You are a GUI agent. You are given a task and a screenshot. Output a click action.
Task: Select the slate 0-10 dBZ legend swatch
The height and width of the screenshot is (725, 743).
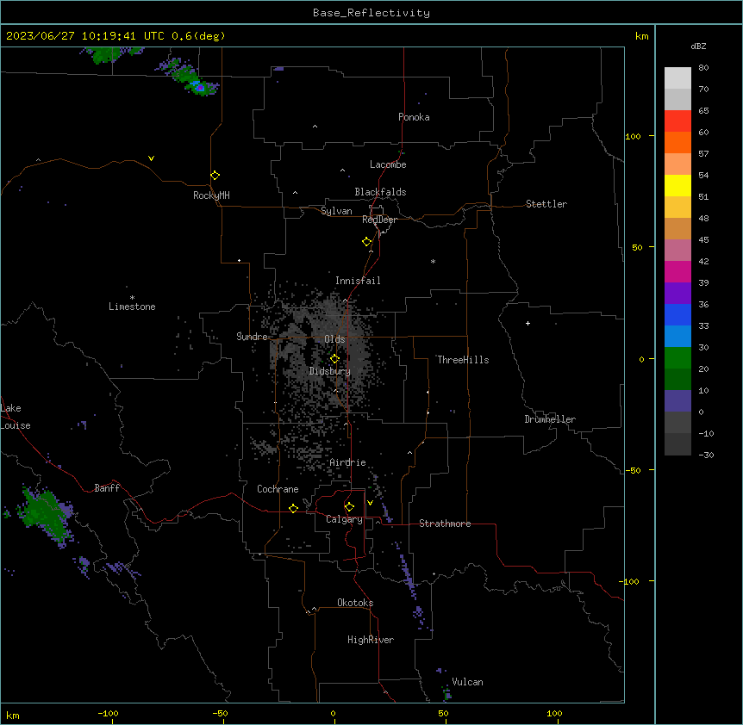(677, 401)
